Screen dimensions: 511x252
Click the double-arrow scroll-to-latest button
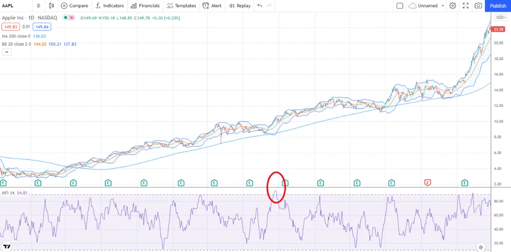point(481,246)
